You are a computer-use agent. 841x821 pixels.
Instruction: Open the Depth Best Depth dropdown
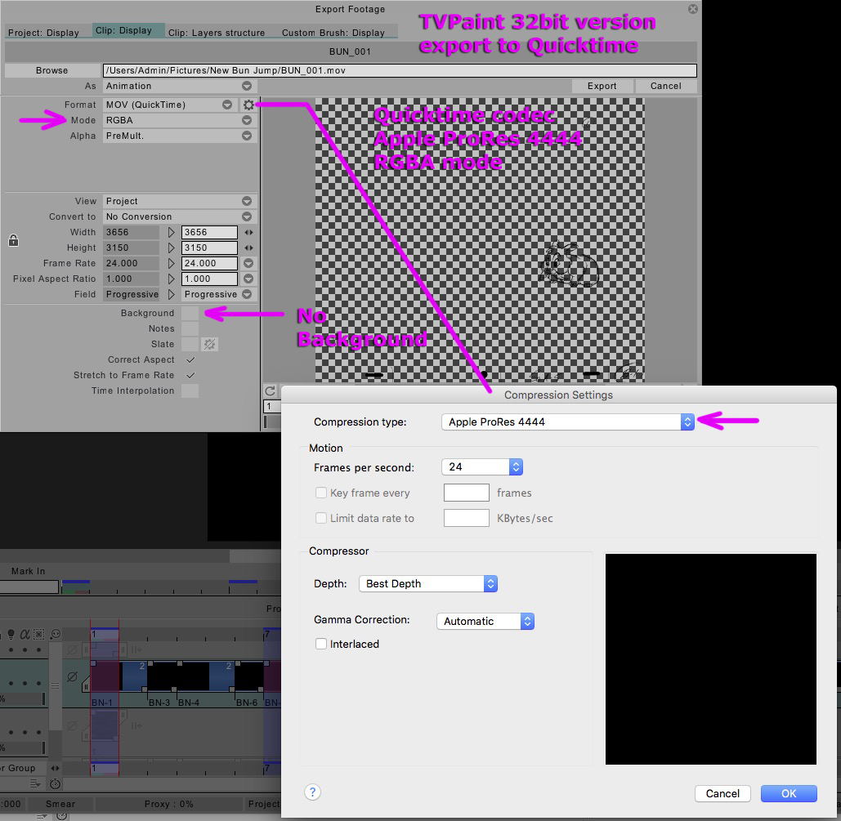[428, 583]
